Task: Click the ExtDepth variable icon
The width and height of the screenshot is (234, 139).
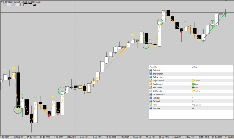Action: (x=151, y=70)
